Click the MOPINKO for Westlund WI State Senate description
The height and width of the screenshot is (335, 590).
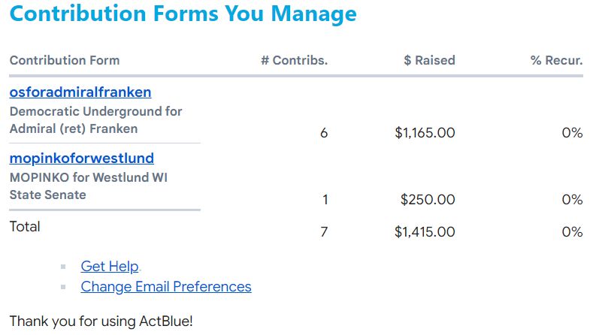(89, 186)
